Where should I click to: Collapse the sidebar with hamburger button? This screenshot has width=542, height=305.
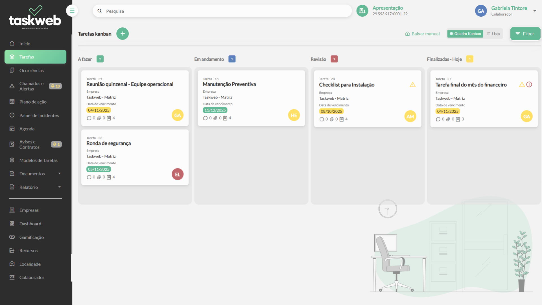(x=72, y=11)
